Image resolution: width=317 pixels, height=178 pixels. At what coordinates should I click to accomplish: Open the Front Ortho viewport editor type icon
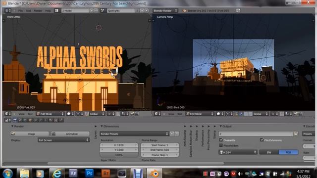click(8, 114)
